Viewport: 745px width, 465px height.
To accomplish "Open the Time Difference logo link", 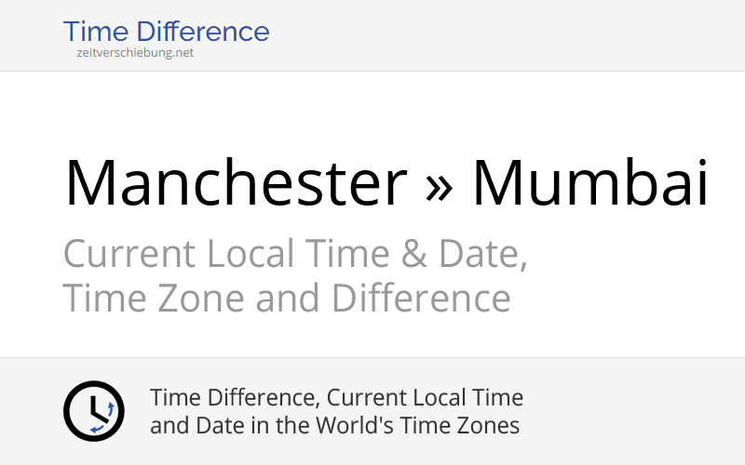I will [x=166, y=32].
